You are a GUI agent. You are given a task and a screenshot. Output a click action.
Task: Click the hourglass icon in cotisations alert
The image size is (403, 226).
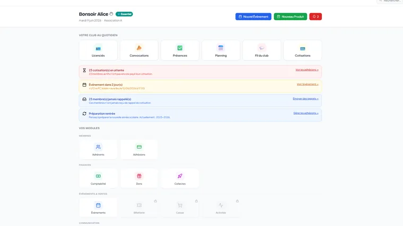tap(84, 70)
